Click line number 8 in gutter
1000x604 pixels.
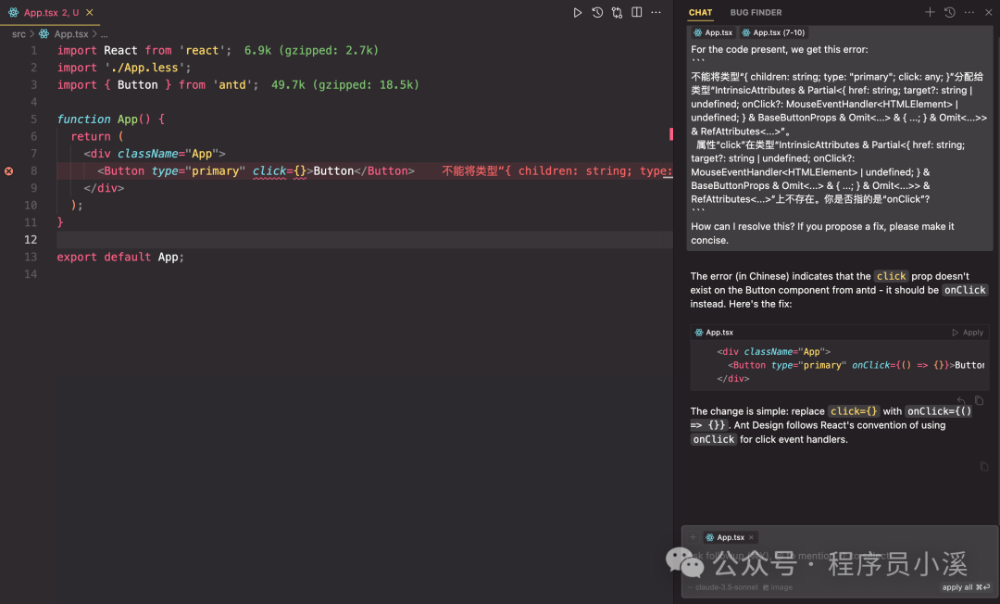click(x=34, y=171)
